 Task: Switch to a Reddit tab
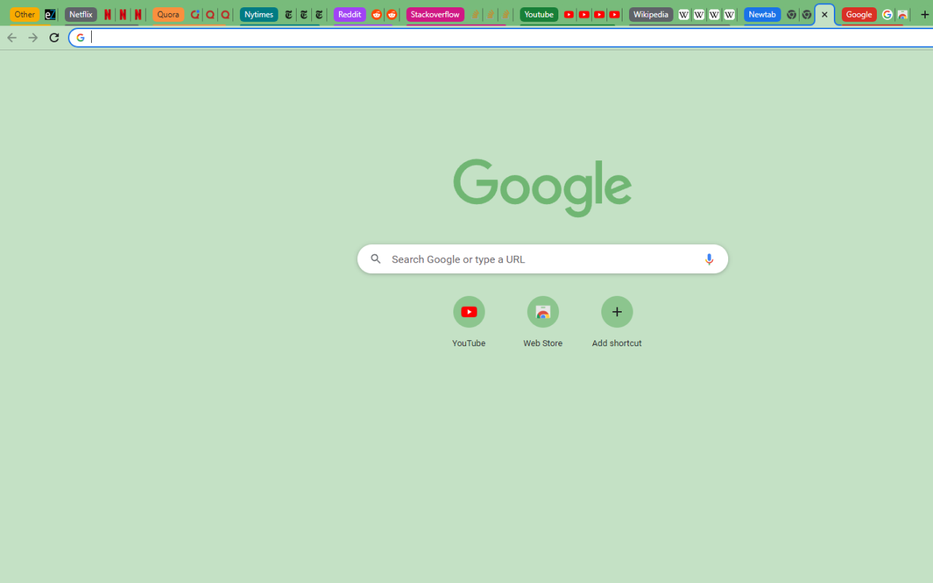click(x=376, y=15)
